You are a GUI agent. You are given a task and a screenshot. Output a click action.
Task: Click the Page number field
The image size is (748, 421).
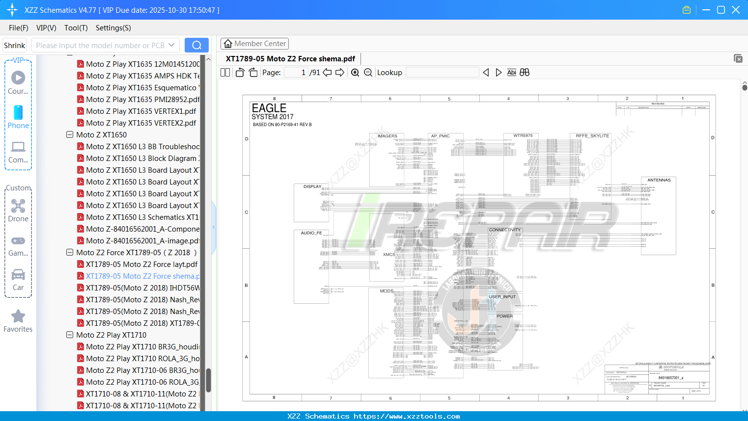pos(296,73)
